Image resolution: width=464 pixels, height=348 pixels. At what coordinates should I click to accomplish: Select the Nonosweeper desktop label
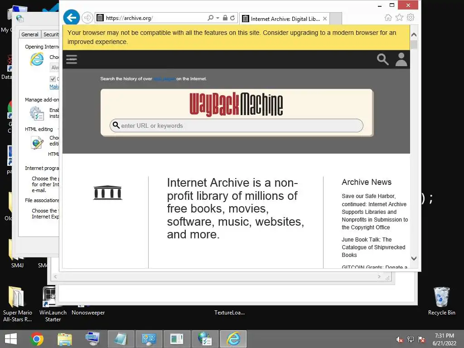coord(88,313)
